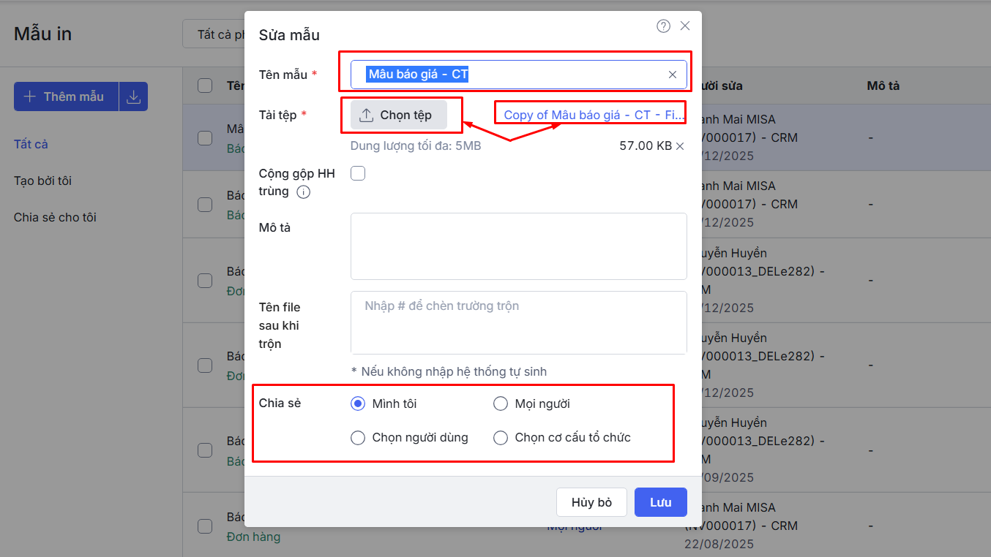Click the Hủy bỏ button
991x557 pixels.
(x=591, y=502)
